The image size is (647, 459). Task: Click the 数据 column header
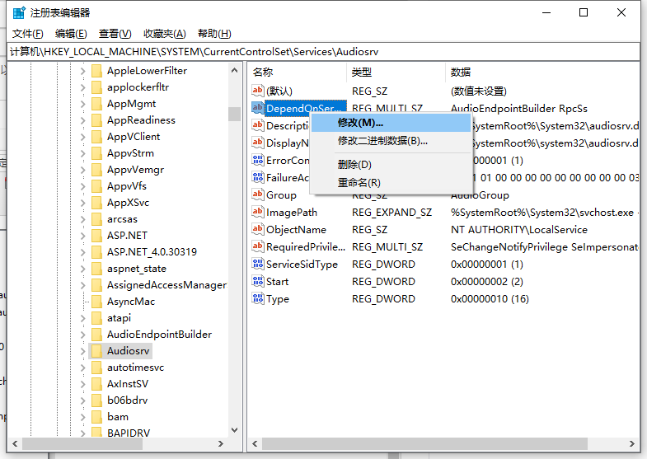461,72
